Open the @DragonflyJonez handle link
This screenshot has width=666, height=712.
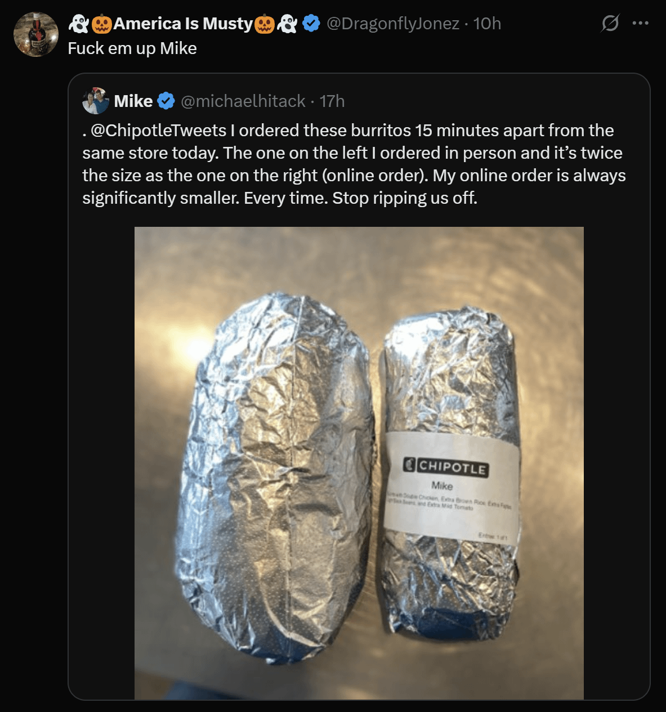[x=392, y=24]
